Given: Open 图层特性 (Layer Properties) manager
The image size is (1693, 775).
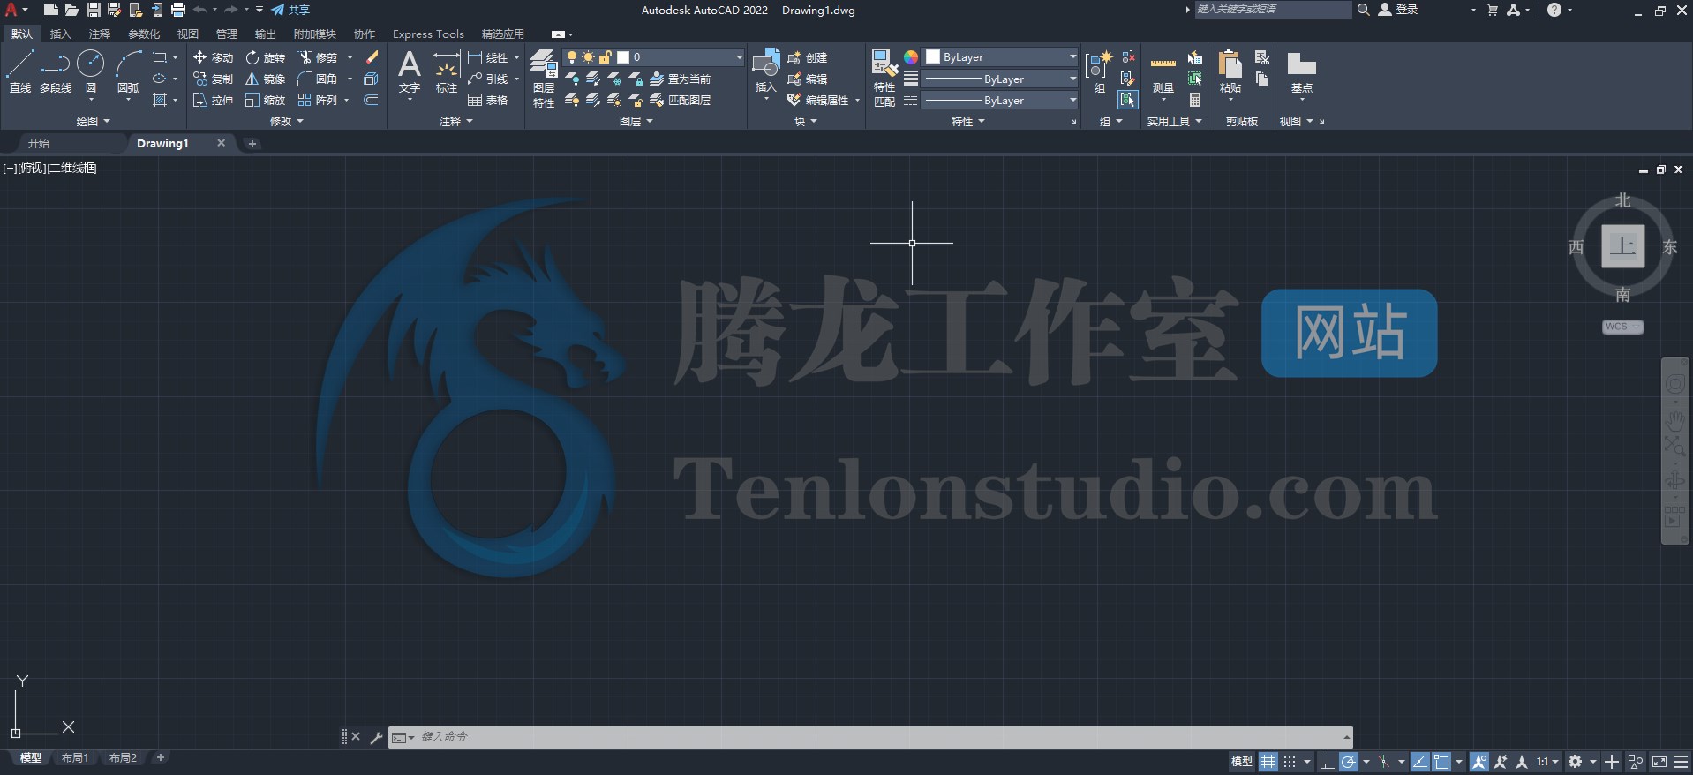Looking at the screenshot, I should click(544, 79).
